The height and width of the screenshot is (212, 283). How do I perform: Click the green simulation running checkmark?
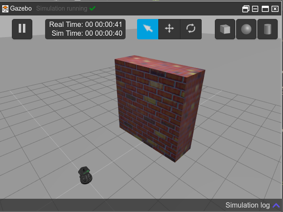click(92, 8)
